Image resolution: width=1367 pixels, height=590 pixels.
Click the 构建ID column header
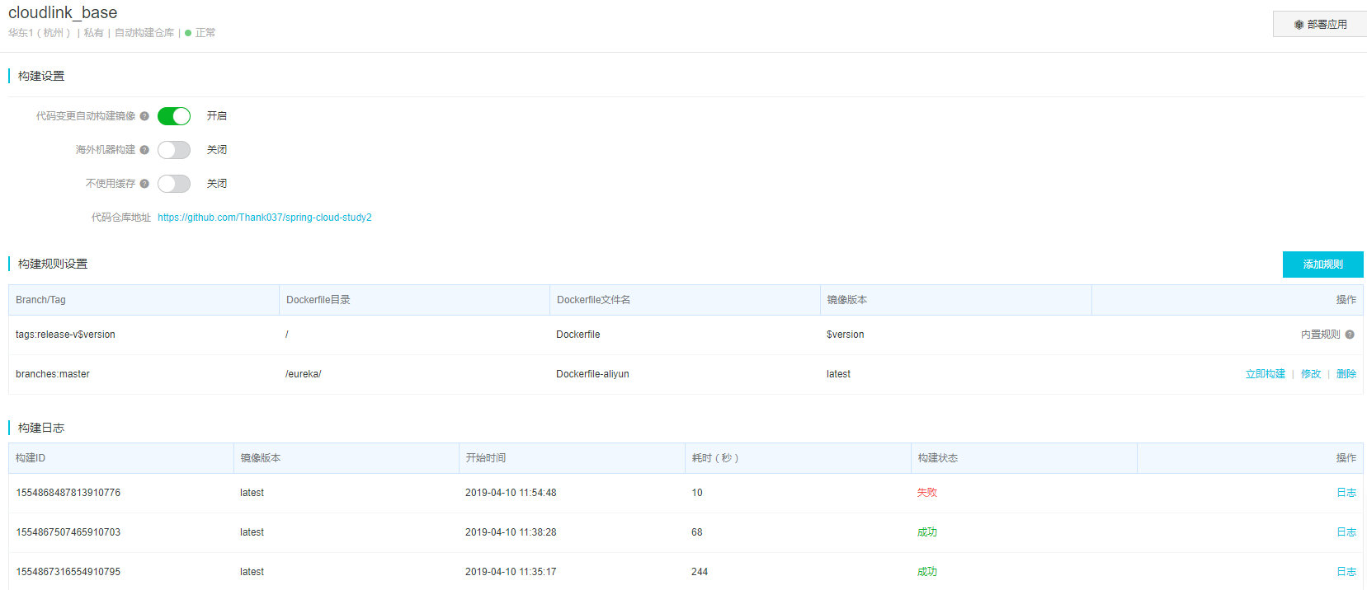[x=31, y=458]
